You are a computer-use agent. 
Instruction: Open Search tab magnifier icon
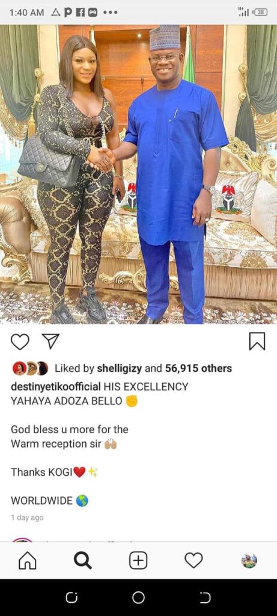[83, 561]
